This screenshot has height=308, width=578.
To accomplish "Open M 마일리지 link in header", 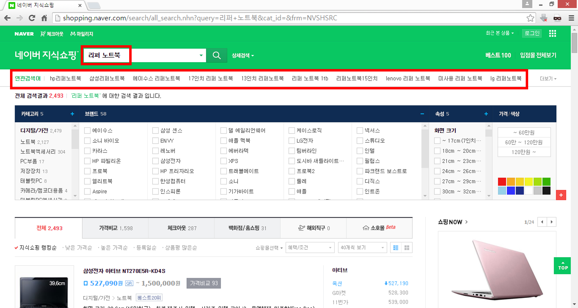I will pyautogui.click(x=82, y=34).
